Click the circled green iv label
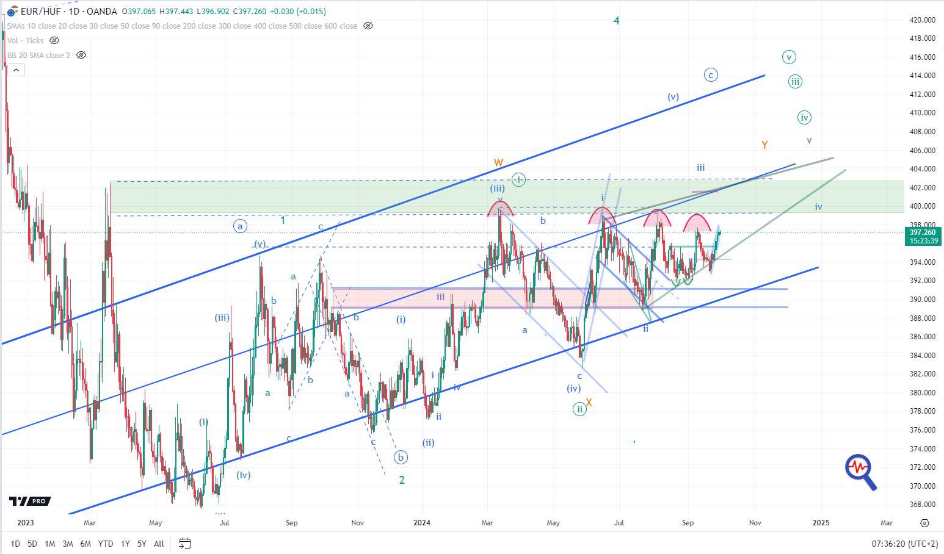944x554 pixels. [x=804, y=118]
